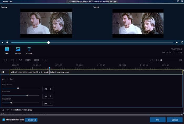Click the 01:40:00 mark on timeline ruler
The height and width of the screenshot is (124, 184).
(x=144, y=65)
